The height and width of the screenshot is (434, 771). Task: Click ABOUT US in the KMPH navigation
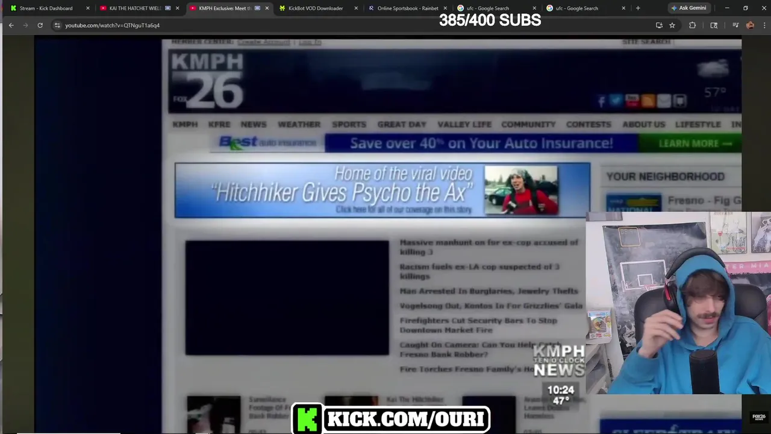point(643,124)
